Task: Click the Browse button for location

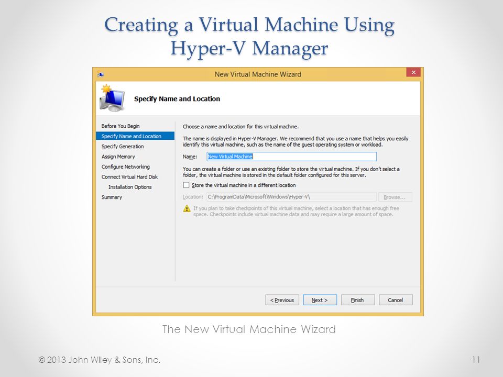Action: [x=395, y=197]
